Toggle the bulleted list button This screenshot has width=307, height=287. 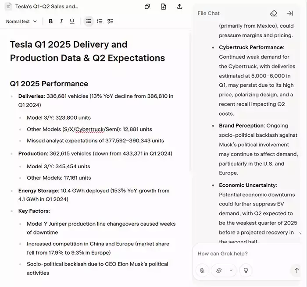[89, 21]
